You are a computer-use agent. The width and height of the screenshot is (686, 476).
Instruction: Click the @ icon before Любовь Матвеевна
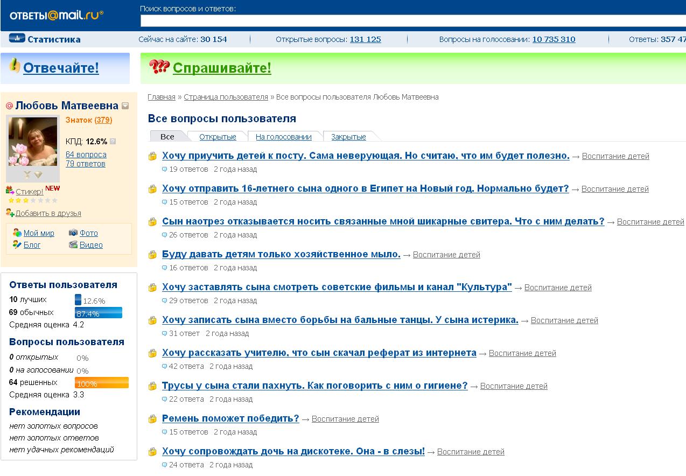pos(9,106)
